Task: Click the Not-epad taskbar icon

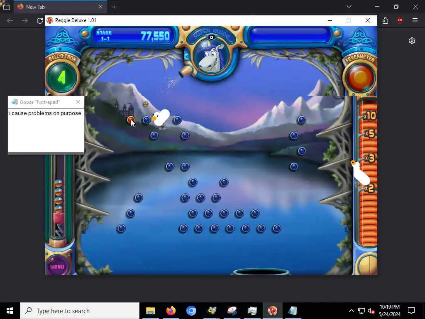Action: pyautogui.click(x=293, y=311)
